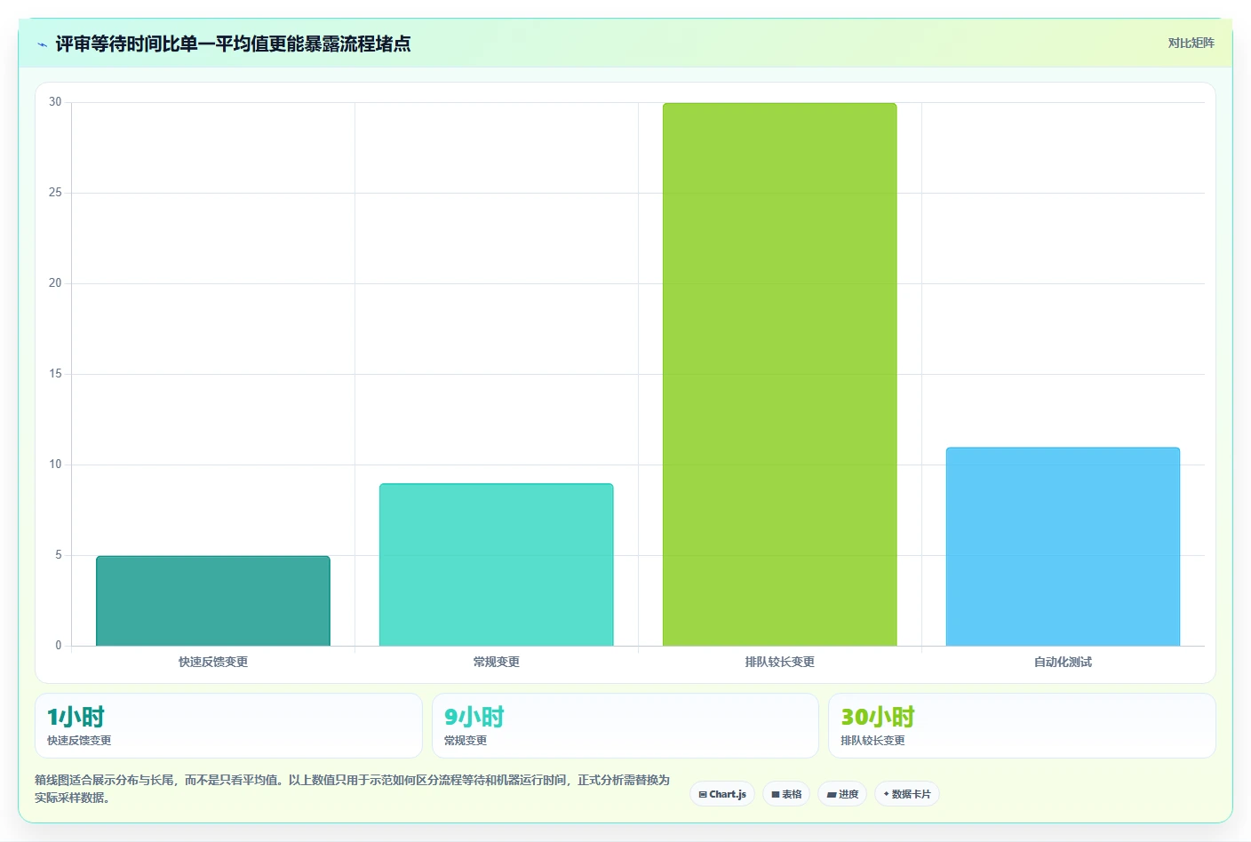The height and width of the screenshot is (842, 1251).
Task: Open the 9小时 常规变更 stat card
Action: [x=625, y=726]
